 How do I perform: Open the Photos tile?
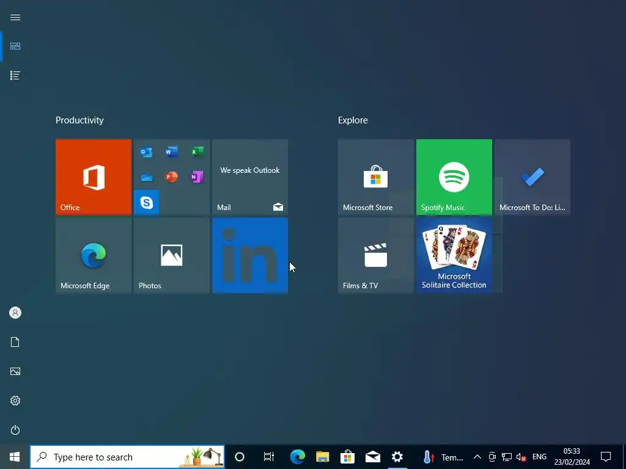(172, 255)
